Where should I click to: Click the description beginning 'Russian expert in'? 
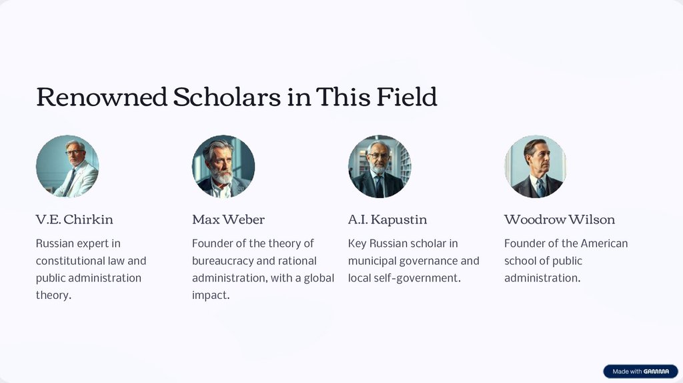tap(91, 269)
